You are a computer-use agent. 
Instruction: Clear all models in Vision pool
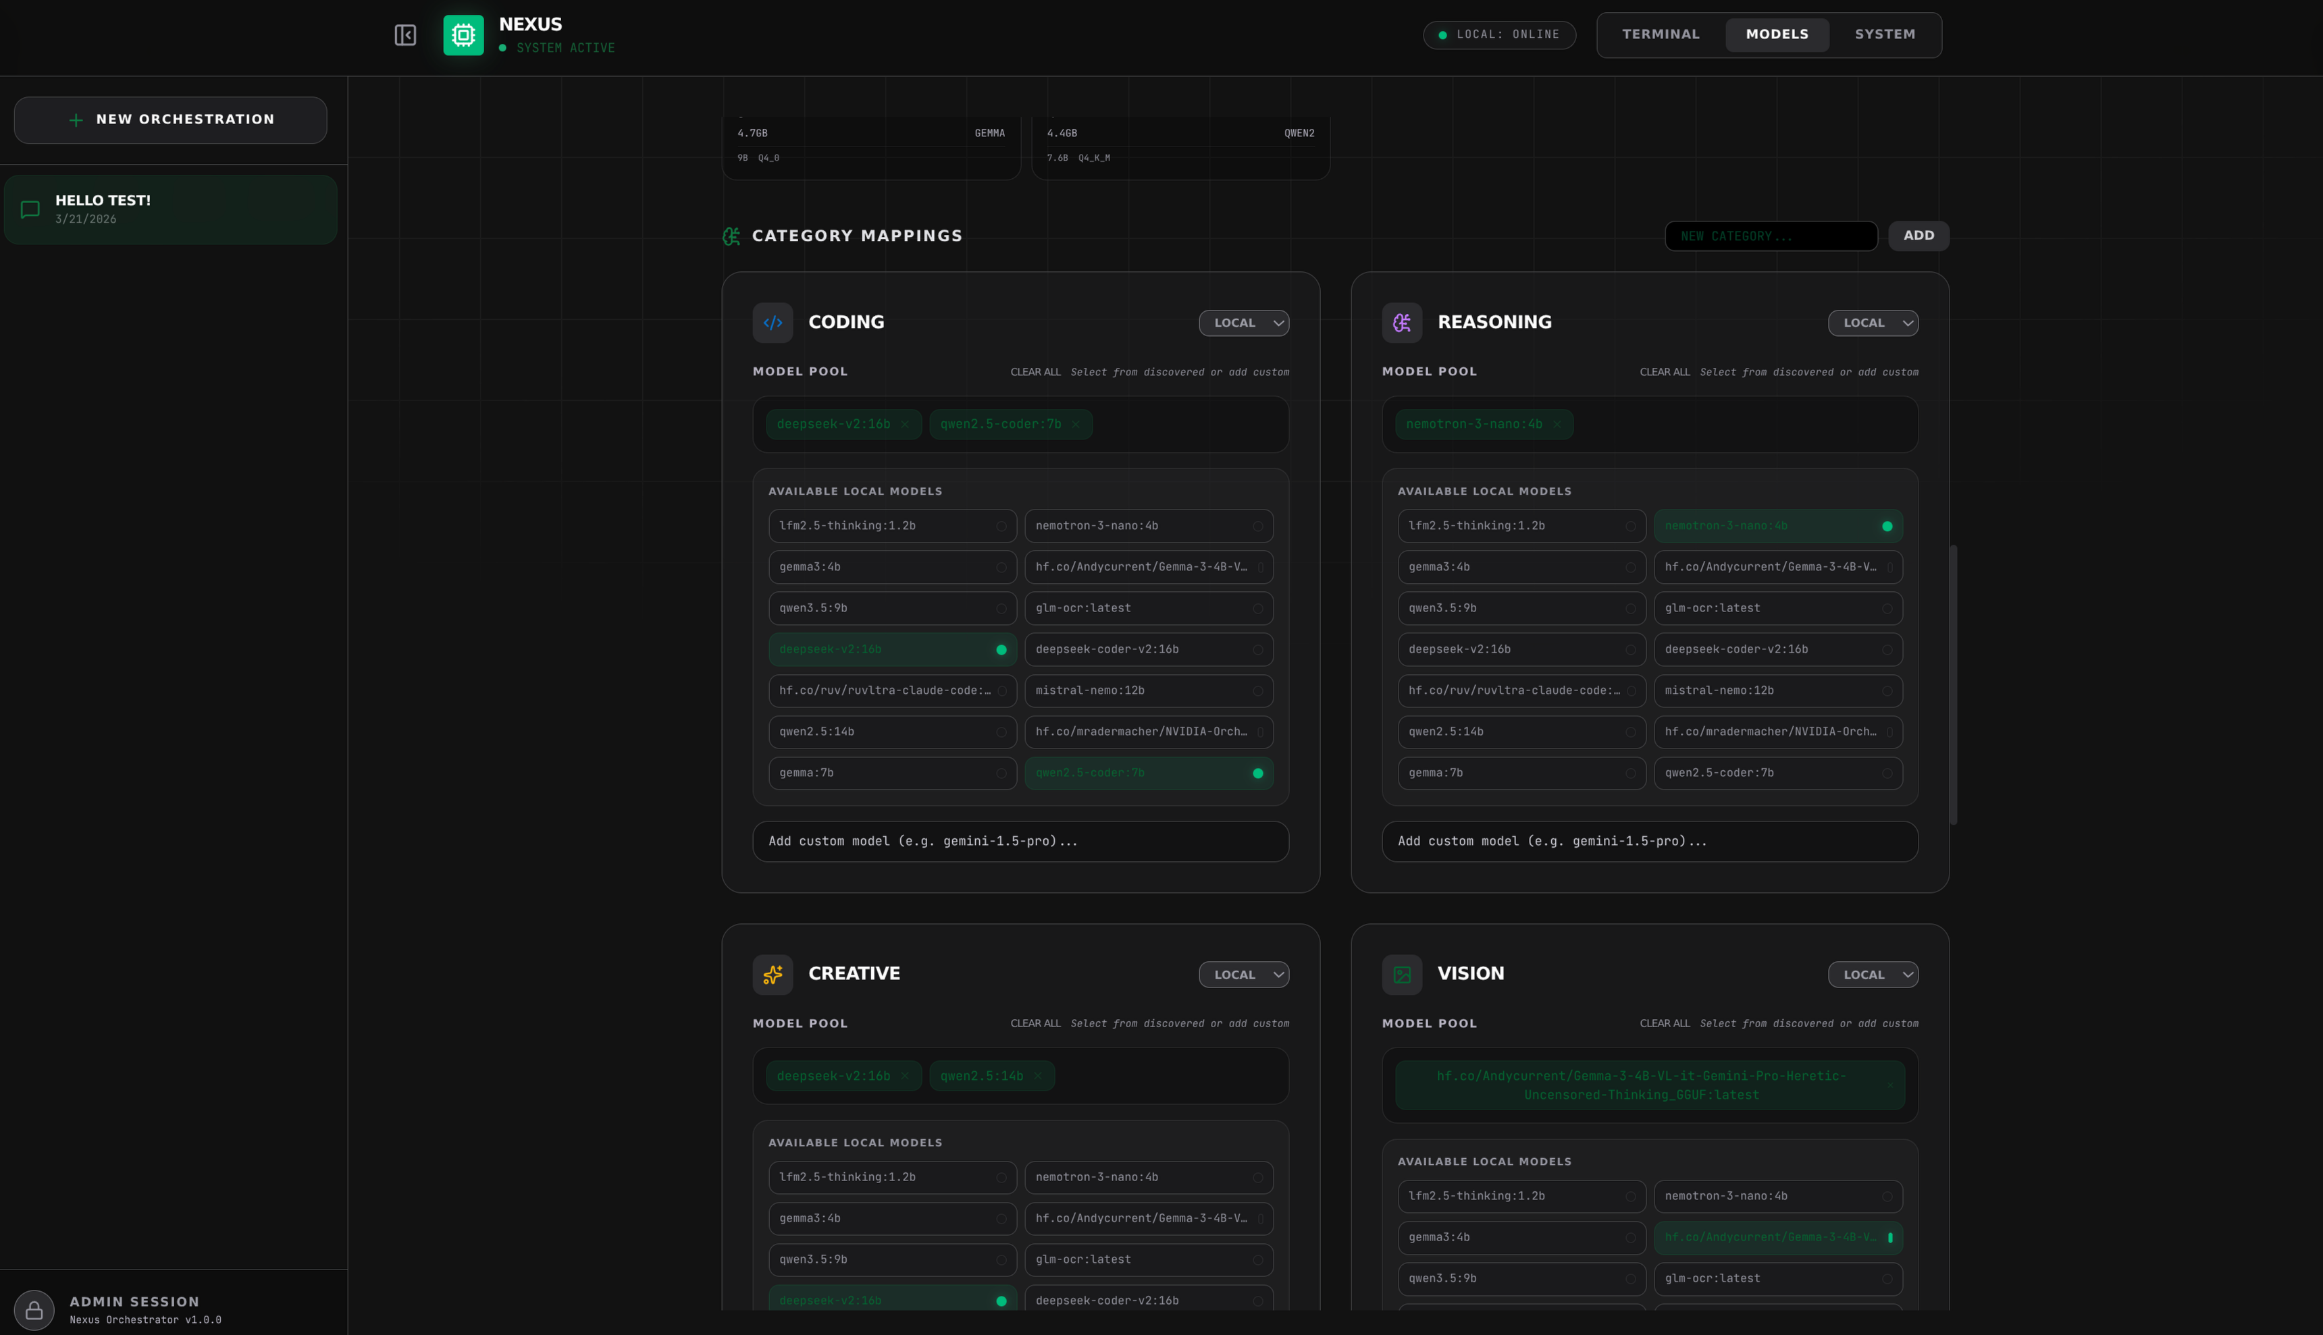coord(1665,1024)
